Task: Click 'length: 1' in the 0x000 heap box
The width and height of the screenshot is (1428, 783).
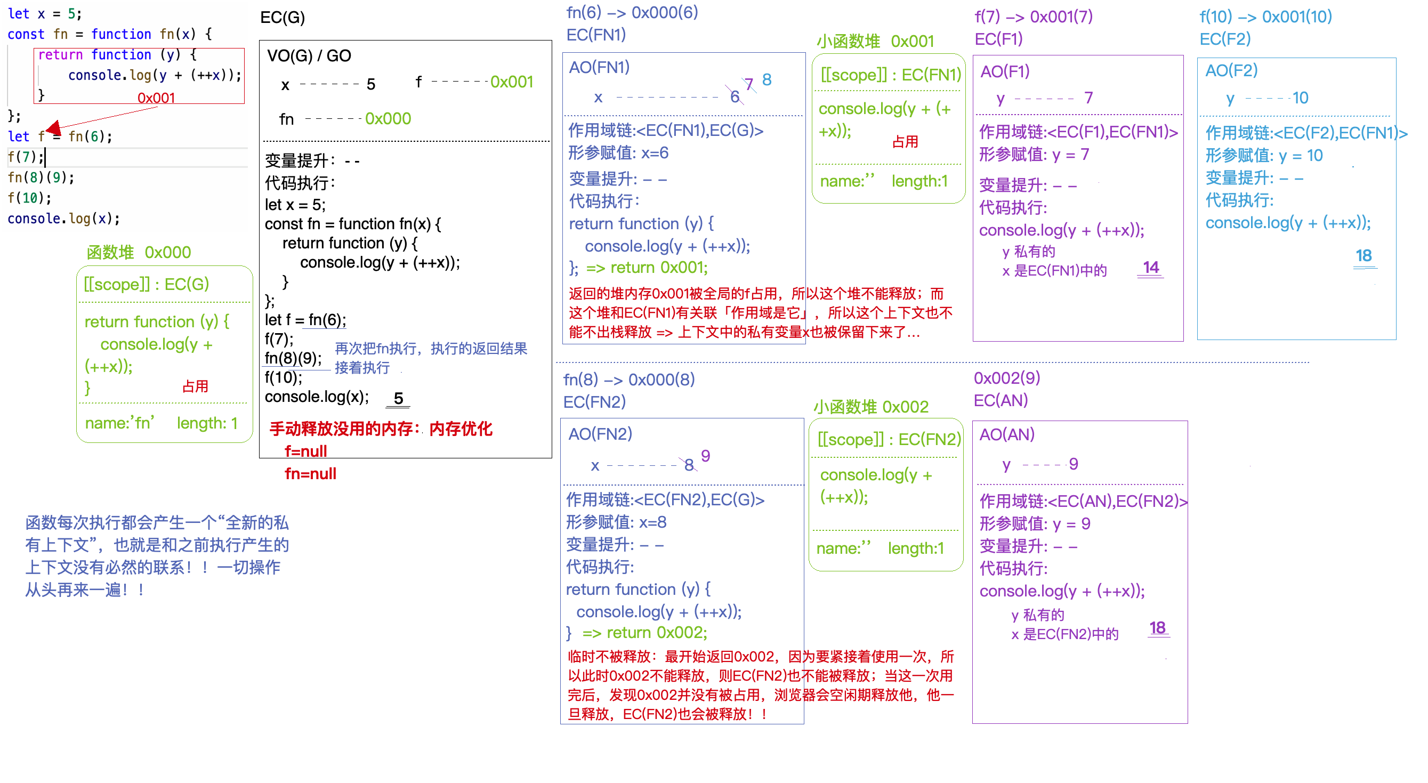Action: 207,423
